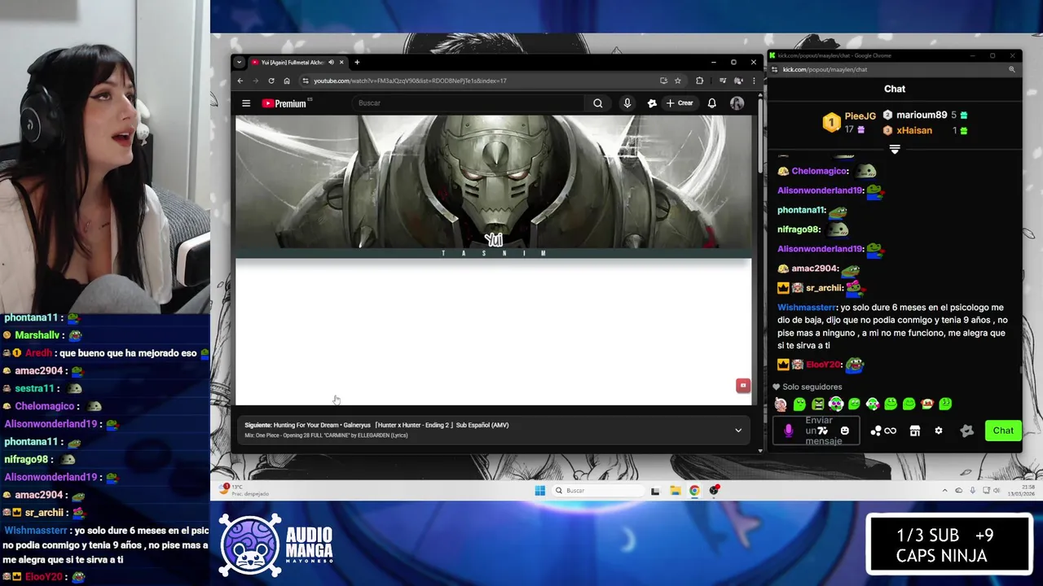
Task: Click the 7TV icon in chat input
Action: (823, 431)
